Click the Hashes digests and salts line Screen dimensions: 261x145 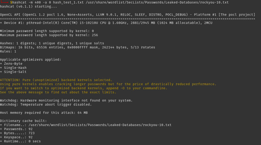(x=52, y=43)
